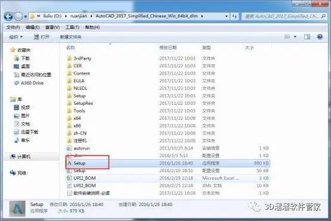This screenshot has width=331, height=221.
Task: Select the Content folder icon
Action: pos(69,73)
